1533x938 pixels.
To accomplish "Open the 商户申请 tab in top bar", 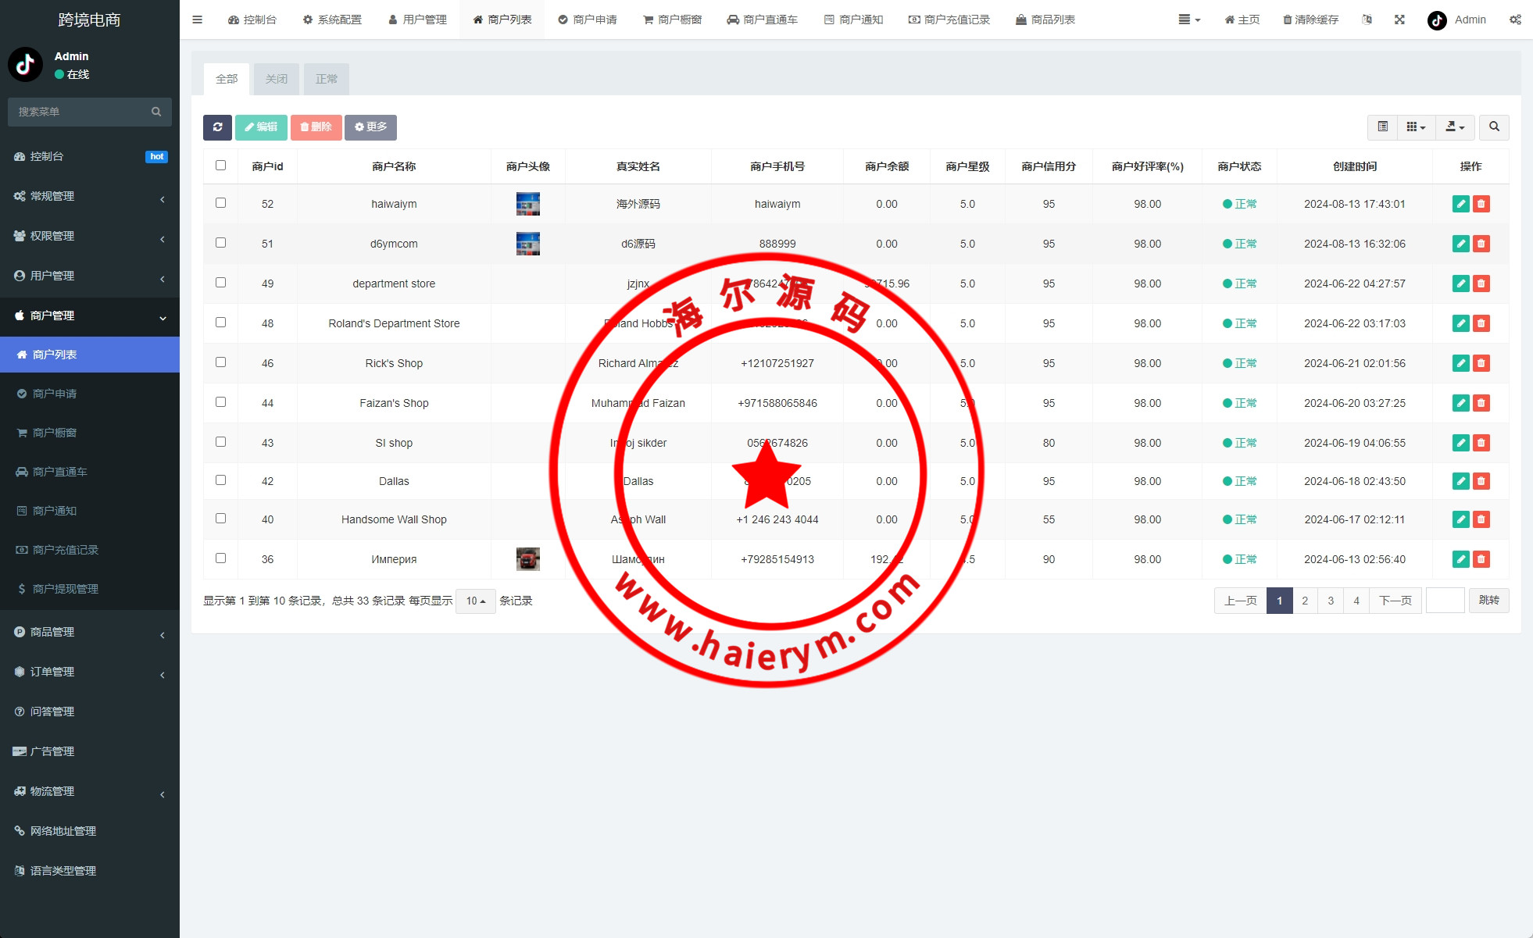I will (588, 20).
